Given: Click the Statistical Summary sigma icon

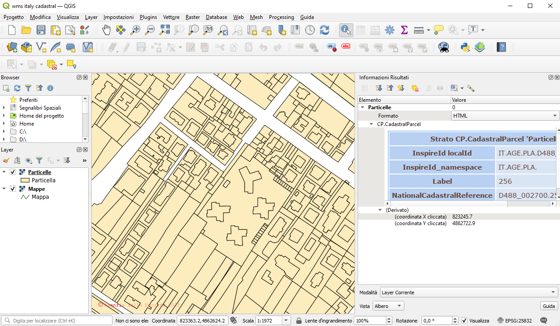Looking at the screenshot, I should coord(404,30).
